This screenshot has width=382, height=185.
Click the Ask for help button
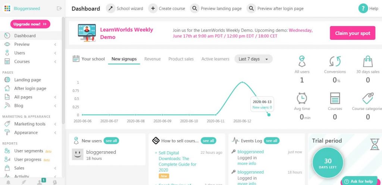[x=359, y=181]
